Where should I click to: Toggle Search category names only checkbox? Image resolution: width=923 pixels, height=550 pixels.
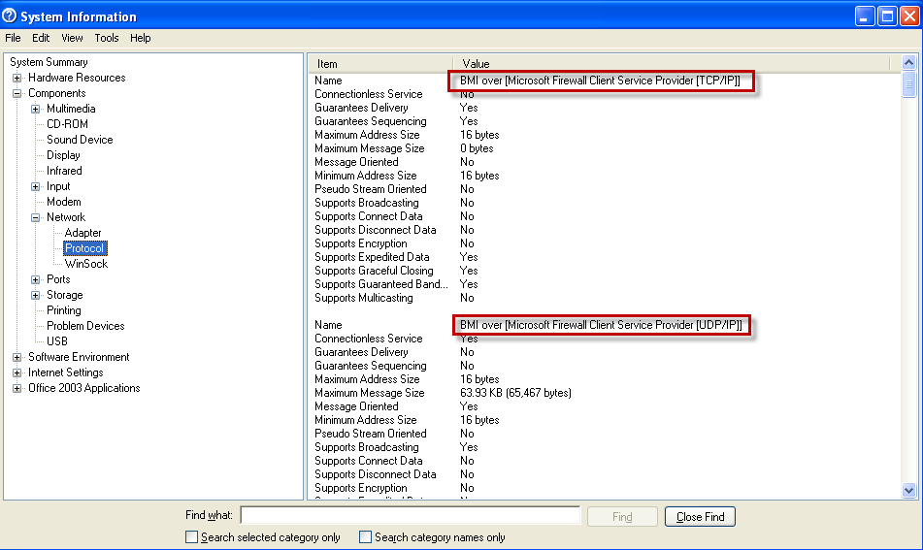(365, 536)
